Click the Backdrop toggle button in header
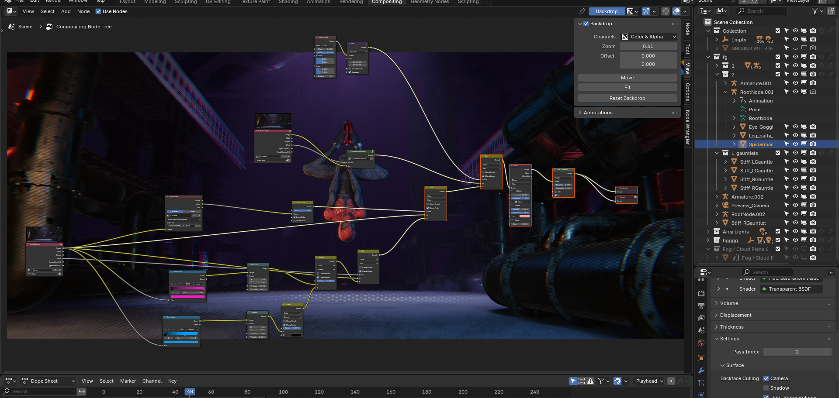This screenshot has width=839, height=398. (607, 11)
